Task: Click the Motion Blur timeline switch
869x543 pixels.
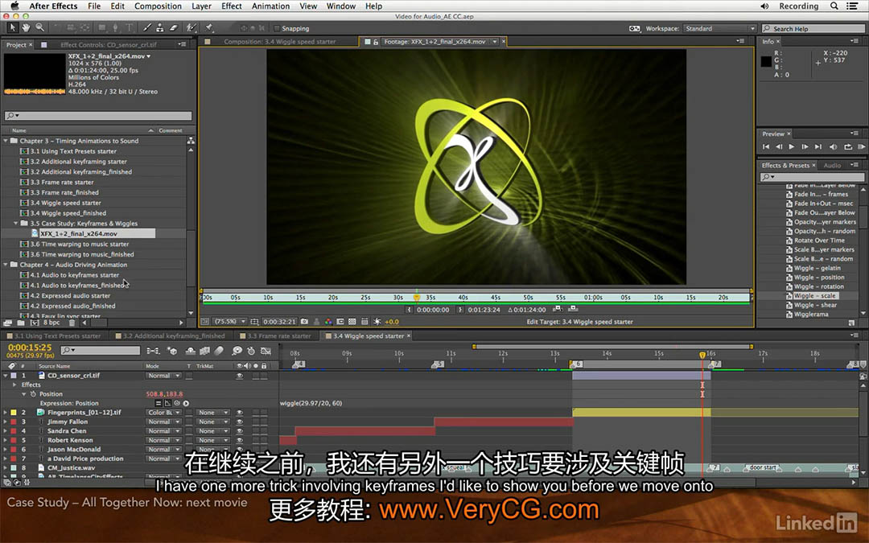Action: tap(219, 351)
